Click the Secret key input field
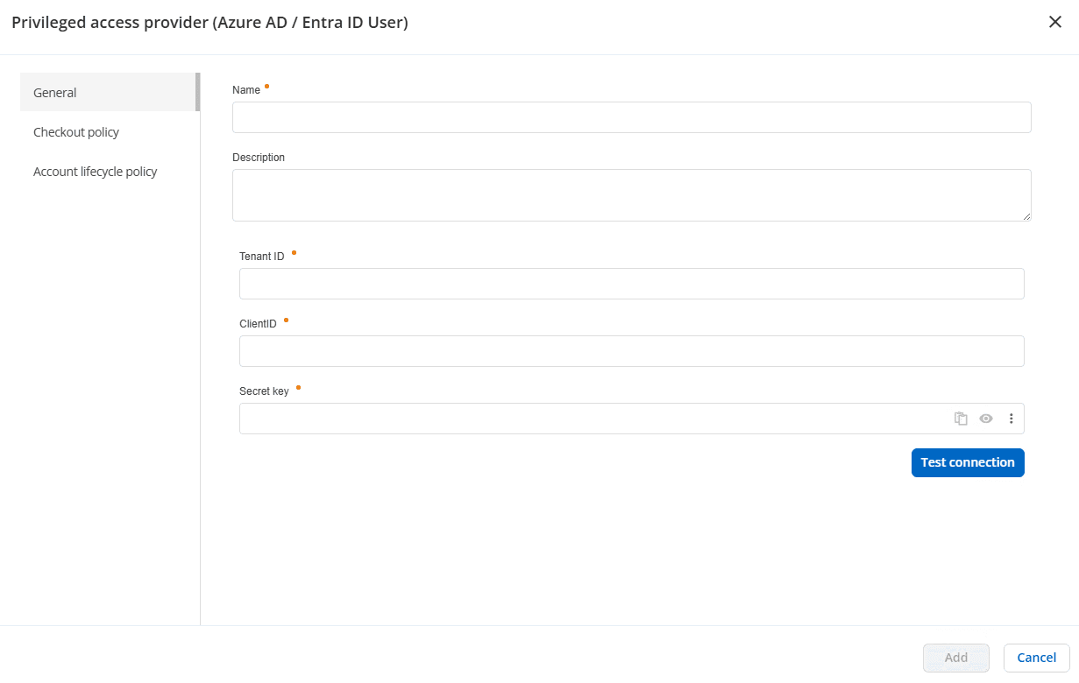Viewport: 1079px width, 683px height. [x=592, y=419]
